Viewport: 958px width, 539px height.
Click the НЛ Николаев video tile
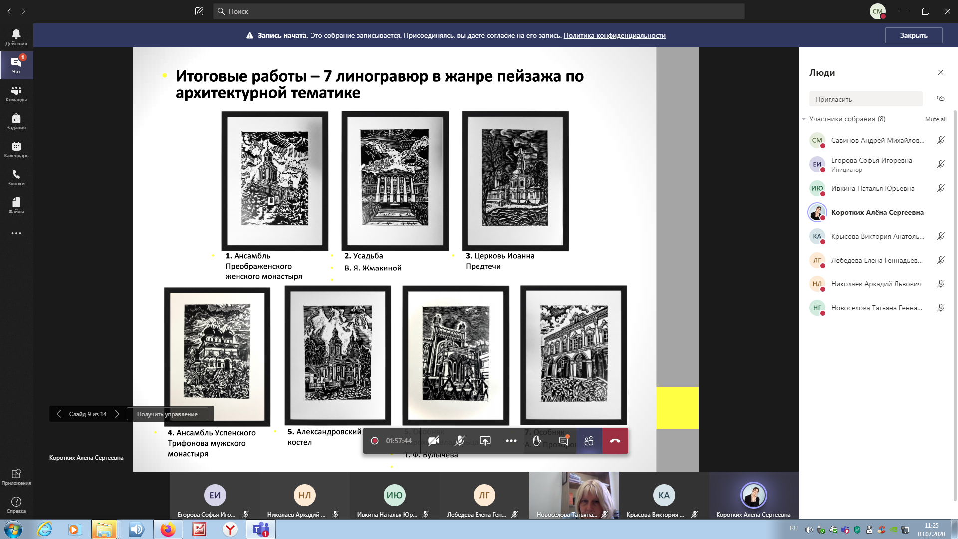(304, 495)
